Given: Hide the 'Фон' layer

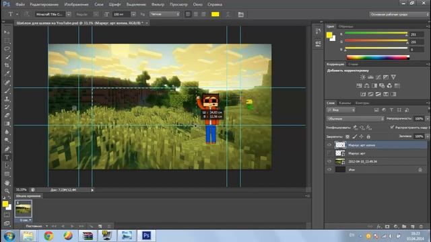Looking at the screenshot, I should [329, 169].
